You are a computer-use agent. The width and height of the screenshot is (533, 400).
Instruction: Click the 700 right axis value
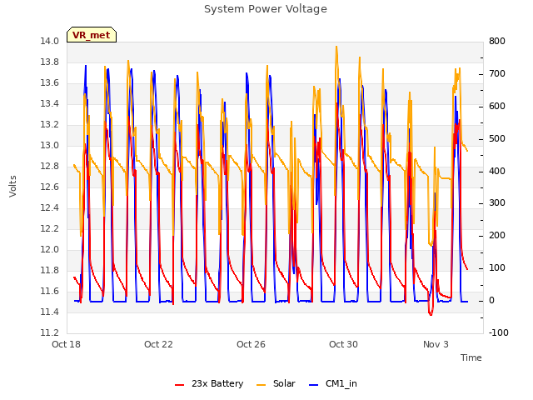pos(497,73)
